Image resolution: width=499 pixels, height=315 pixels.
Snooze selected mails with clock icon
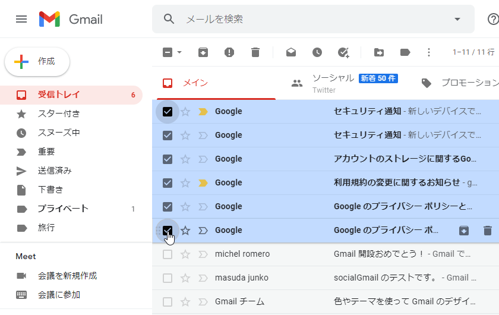[x=317, y=52]
